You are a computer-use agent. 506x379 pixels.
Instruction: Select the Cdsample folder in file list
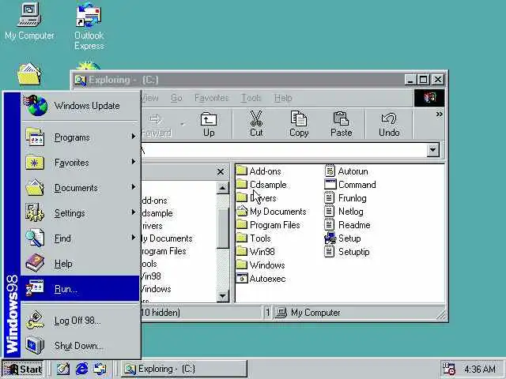pos(262,185)
